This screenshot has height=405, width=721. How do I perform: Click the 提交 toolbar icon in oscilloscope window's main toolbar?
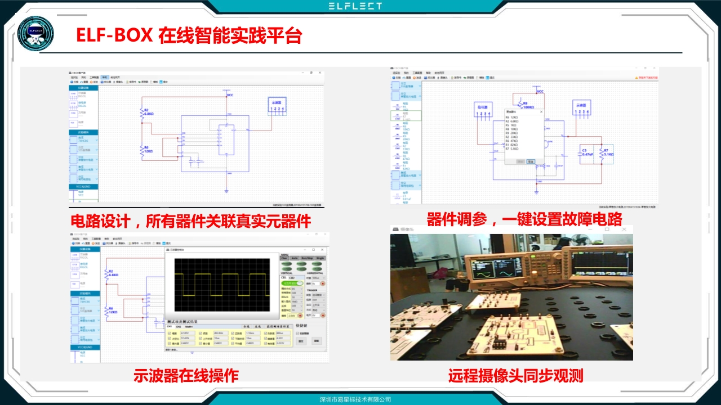(164, 244)
